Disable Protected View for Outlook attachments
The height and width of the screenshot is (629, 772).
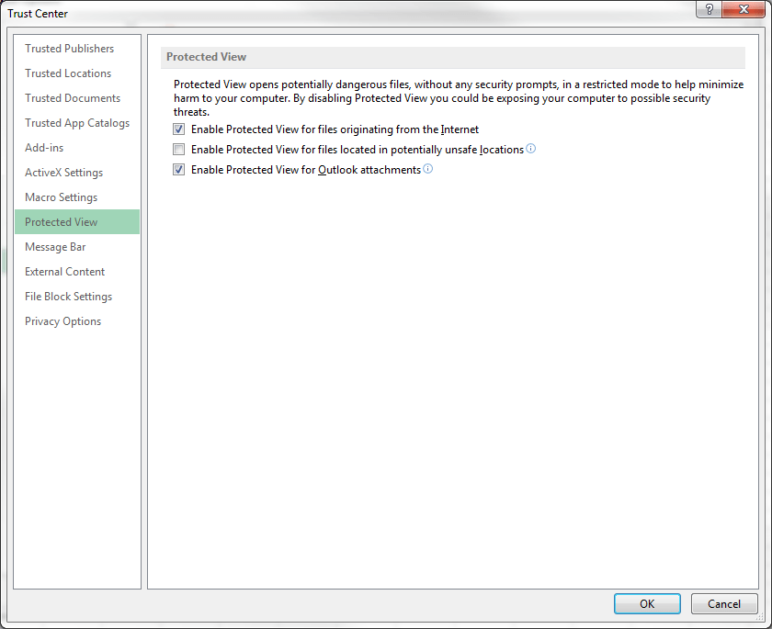click(178, 169)
